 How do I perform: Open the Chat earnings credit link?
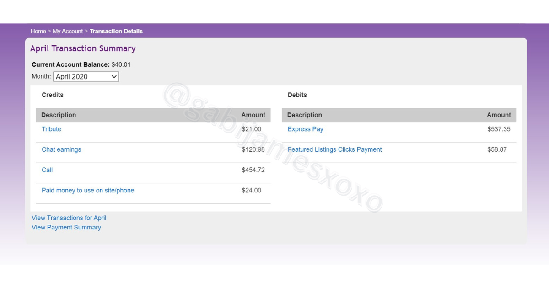61,149
